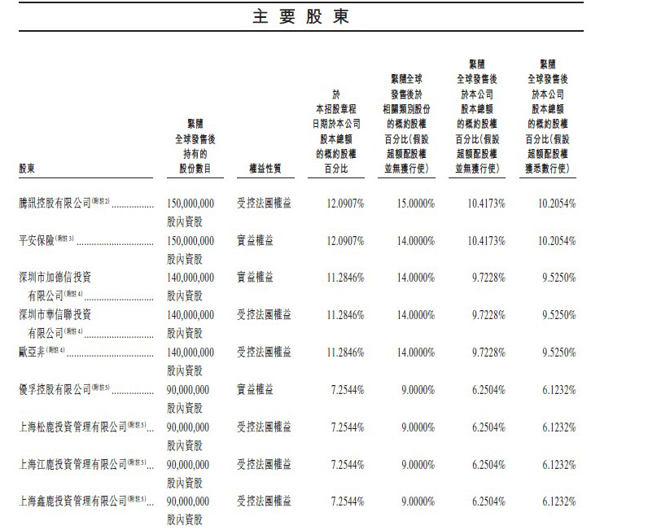This screenshot has width=670, height=530.
Task: Click 實益權益 in the 優孚控股 row
Action: (x=255, y=389)
